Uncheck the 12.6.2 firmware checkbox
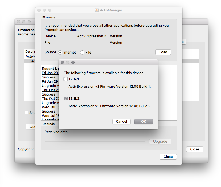 click(x=66, y=98)
